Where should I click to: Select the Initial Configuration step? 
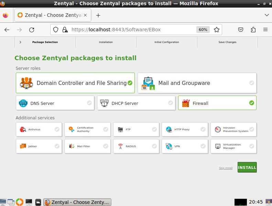pos(167,42)
